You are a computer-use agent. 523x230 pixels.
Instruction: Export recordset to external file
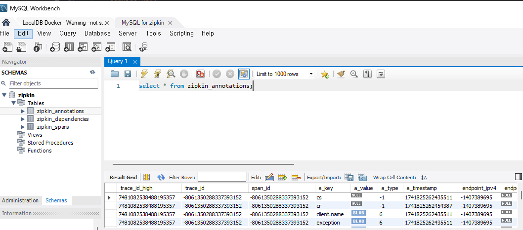[x=349, y=177]
